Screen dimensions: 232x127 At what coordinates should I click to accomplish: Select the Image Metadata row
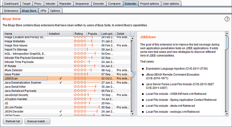pos(67,41)
